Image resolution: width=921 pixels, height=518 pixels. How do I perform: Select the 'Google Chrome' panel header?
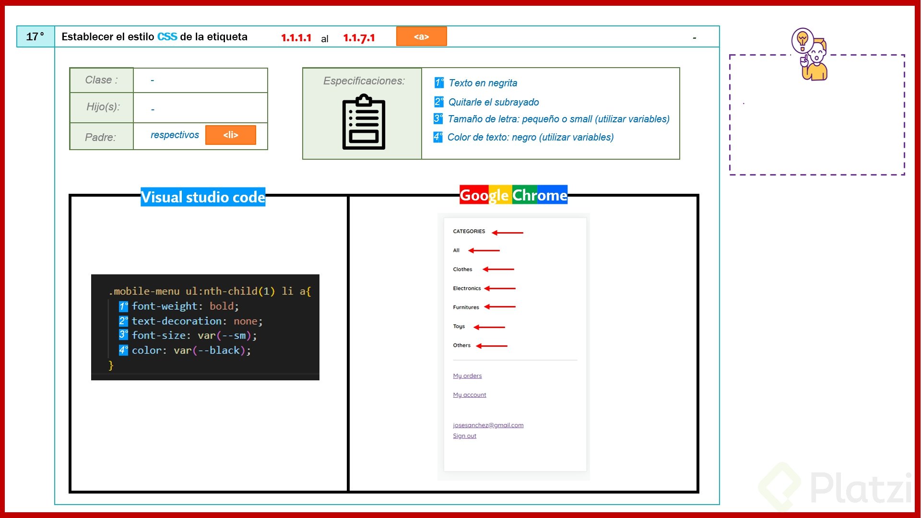point(513,195)
